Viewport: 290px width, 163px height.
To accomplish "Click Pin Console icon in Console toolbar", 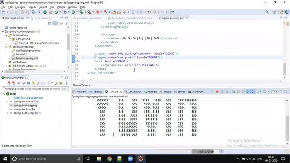I will tap(260, 91).
